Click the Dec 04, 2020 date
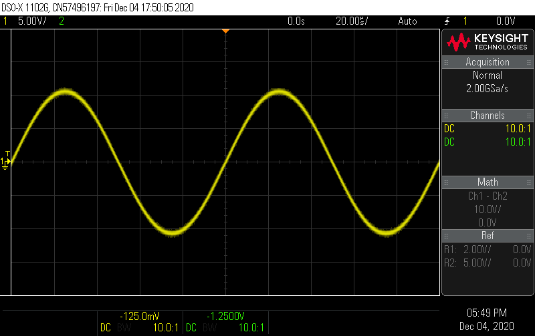The width and height of the screenshot is (535, 336). click(487, 327)
